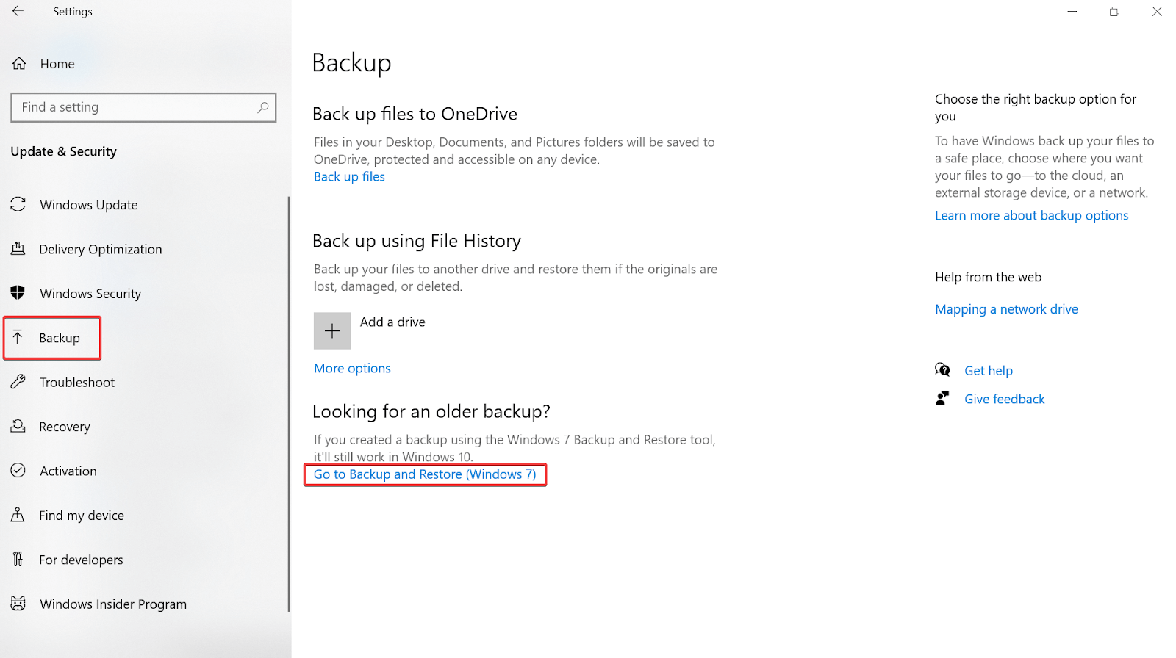Click the sidebar vertical scrollbar

[289, 404]
